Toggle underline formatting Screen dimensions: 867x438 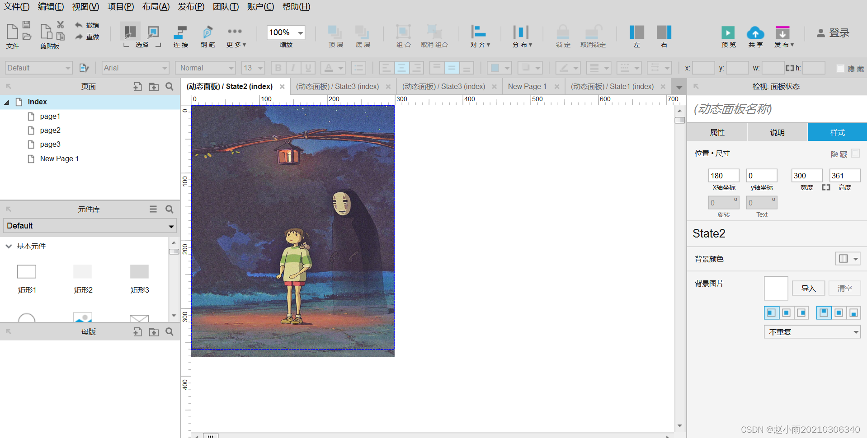tap(308, 68)
